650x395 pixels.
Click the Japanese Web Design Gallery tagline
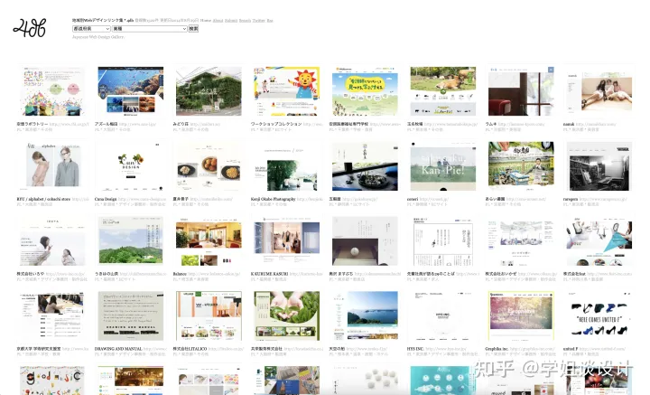point(97,37)
